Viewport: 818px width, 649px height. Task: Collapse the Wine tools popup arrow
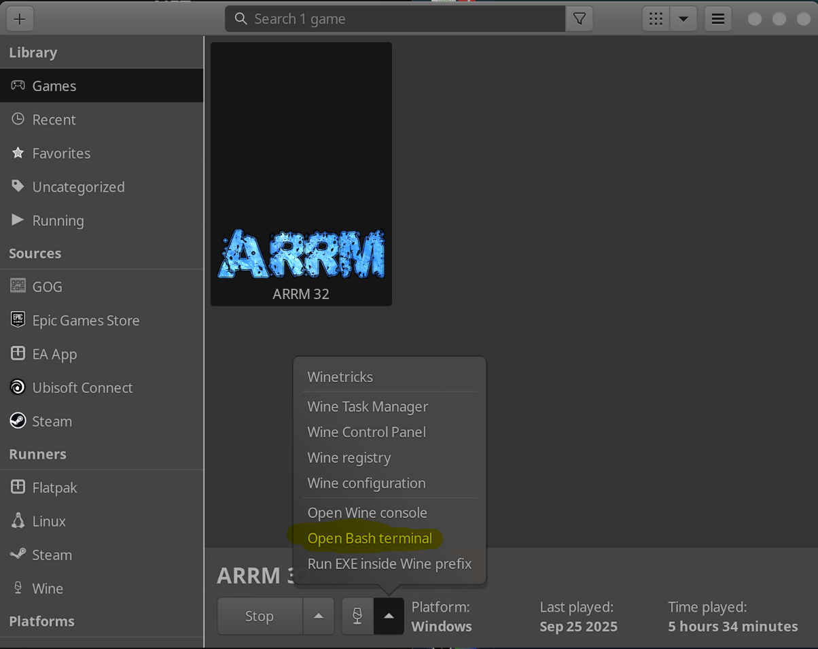point(389,616)
